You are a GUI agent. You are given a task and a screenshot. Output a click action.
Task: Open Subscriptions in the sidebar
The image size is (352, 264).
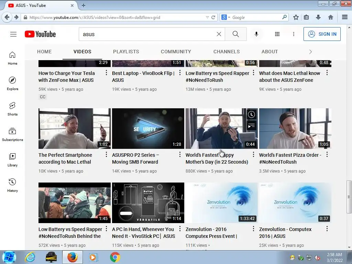[x=13, y=134]
